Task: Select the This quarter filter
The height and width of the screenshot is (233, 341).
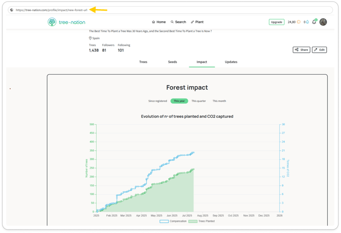Action: click(198, 101)
